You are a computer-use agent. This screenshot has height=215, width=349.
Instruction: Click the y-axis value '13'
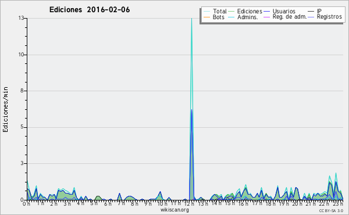click(x=21, y=18)
